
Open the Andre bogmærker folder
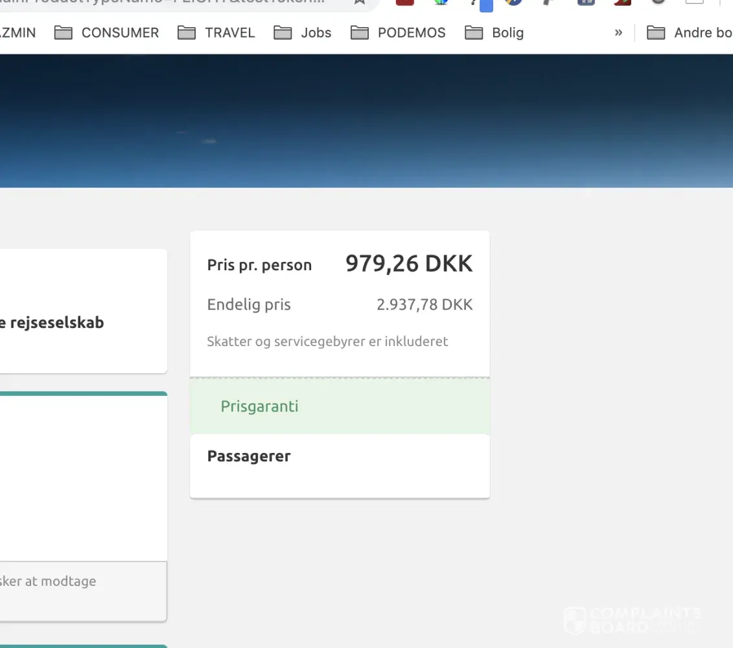click(690, 33)
